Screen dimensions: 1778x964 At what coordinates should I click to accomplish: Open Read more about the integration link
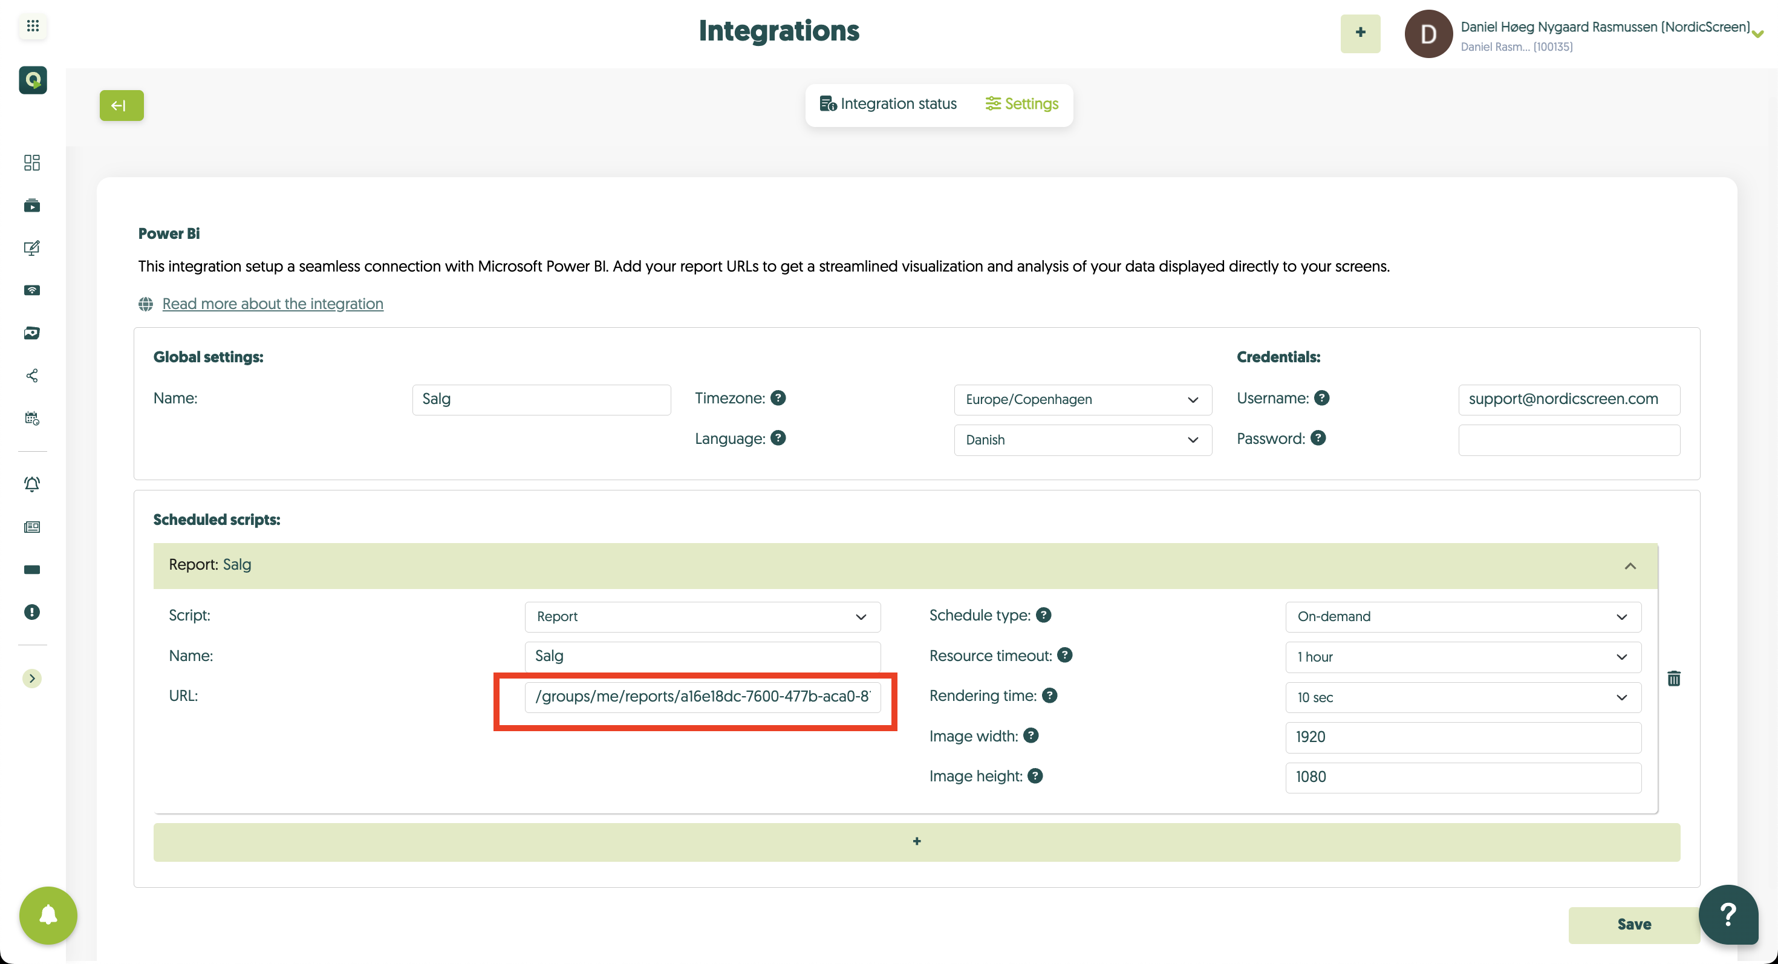tap(273, 304)
